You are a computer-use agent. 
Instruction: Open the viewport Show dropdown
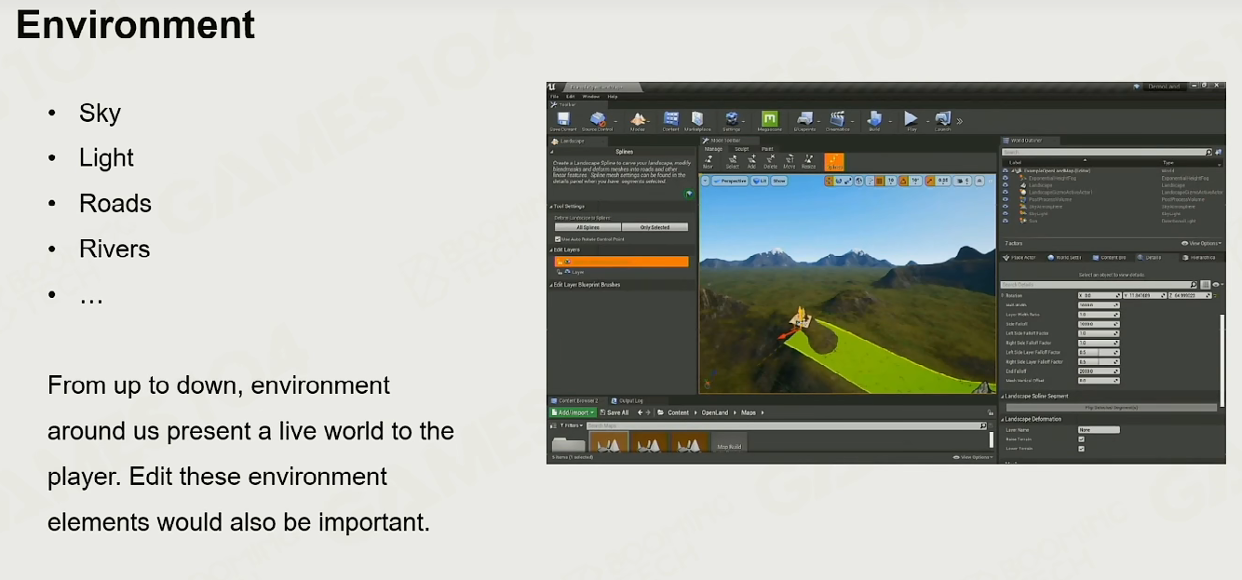pyautogui.click(x=779, y=181)
